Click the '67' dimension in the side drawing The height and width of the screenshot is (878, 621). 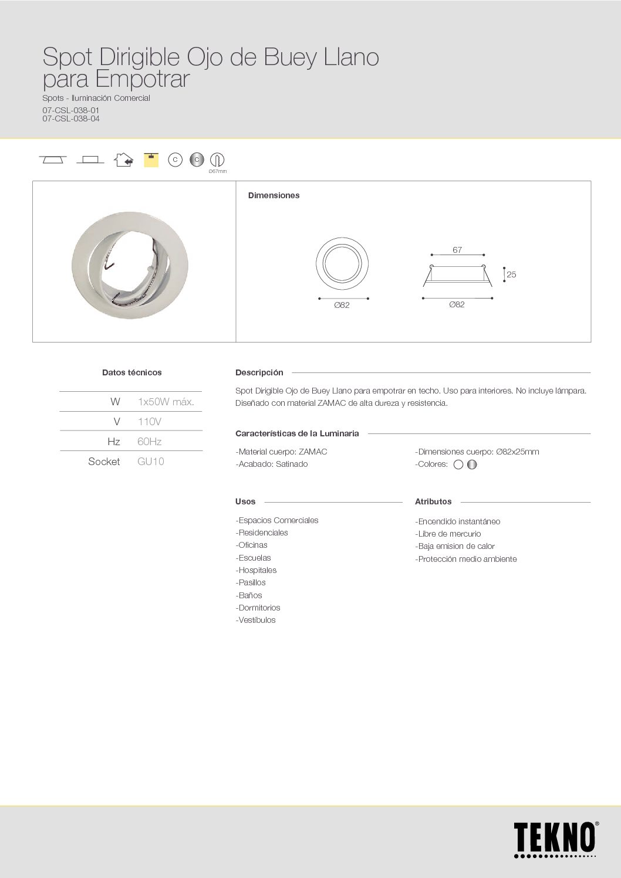(x=457, y=250)
